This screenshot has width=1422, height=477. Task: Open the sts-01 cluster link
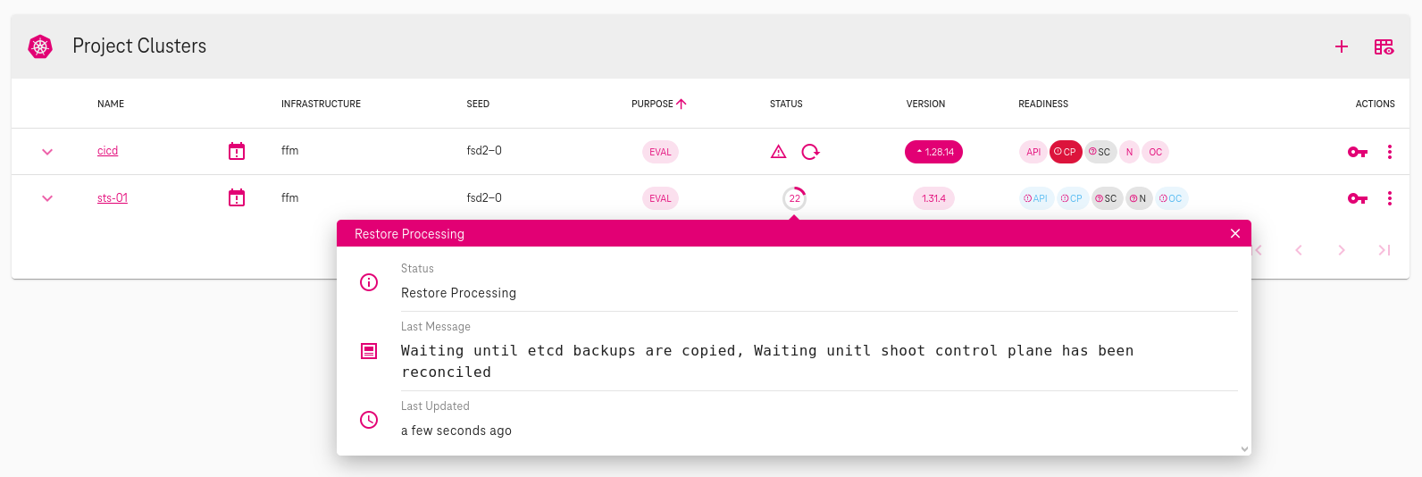(113, 197)
